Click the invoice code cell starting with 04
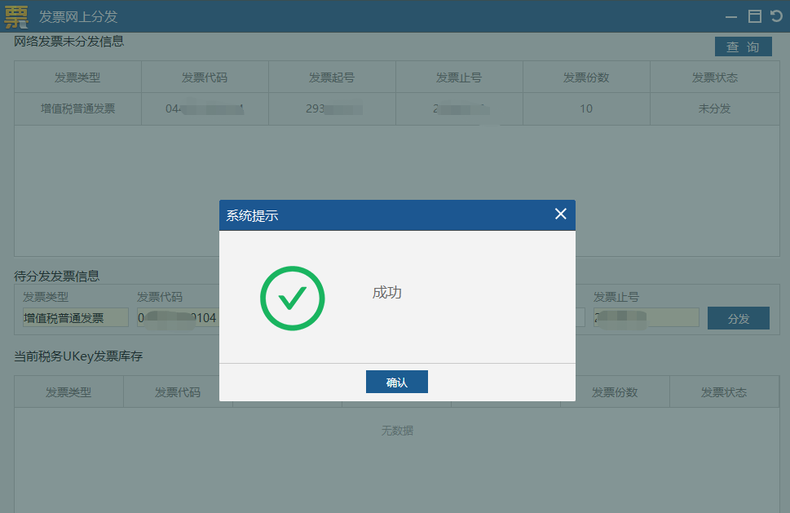The width and height of the screenshot is (790, 513). pos(205,108)
